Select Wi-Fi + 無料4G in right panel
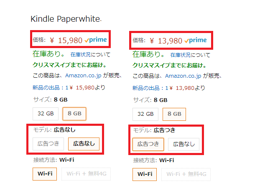265x191 pixels. 186,174
